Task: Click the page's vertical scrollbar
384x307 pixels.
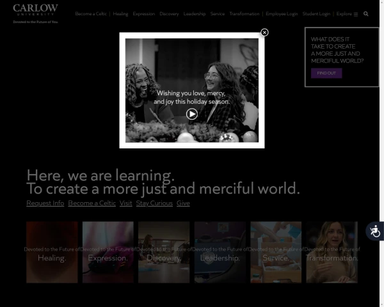Action: [382, 153]
